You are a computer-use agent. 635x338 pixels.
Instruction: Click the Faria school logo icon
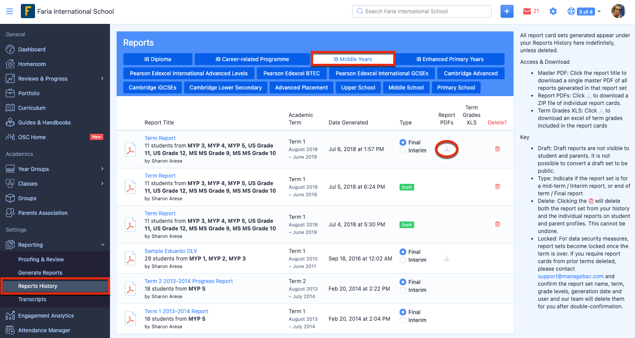point(28,11)
